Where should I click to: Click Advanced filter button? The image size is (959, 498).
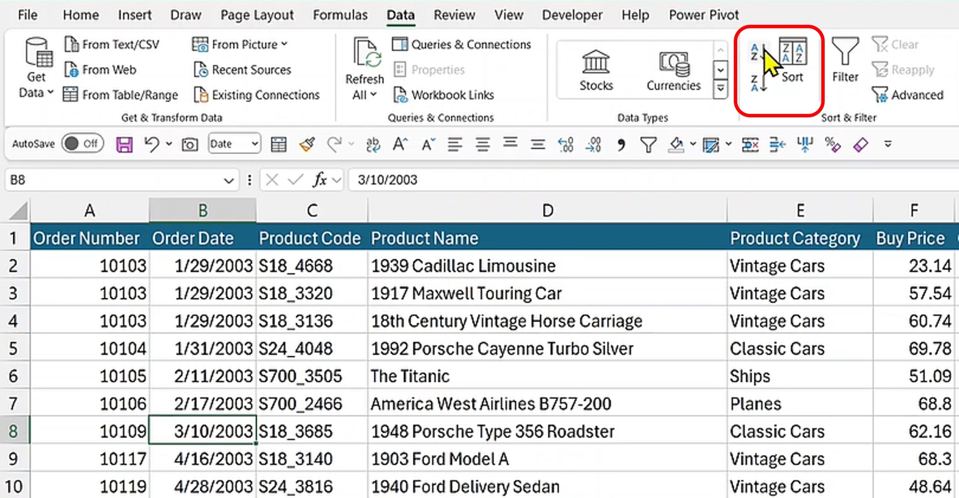pos(907,95)
